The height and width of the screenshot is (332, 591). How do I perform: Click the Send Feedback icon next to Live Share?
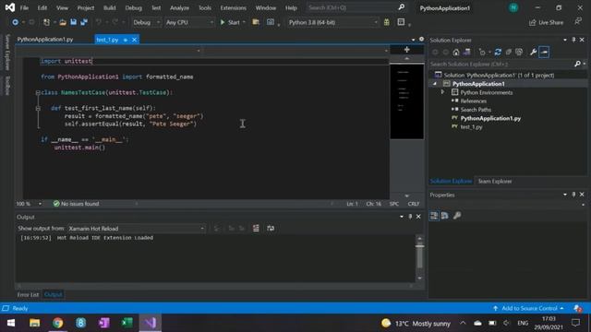(x=578, y=22)
